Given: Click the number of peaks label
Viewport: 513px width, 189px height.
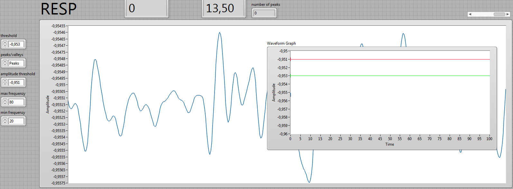Looking at the screenshot, I should (x=266, y=4).
